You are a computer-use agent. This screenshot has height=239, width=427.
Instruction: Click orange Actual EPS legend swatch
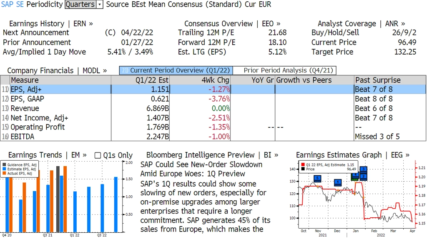point(4,173)
